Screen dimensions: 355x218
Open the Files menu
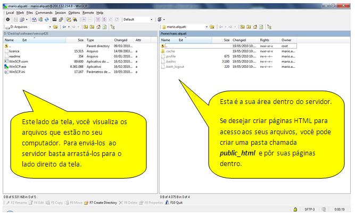coord(30,13)
